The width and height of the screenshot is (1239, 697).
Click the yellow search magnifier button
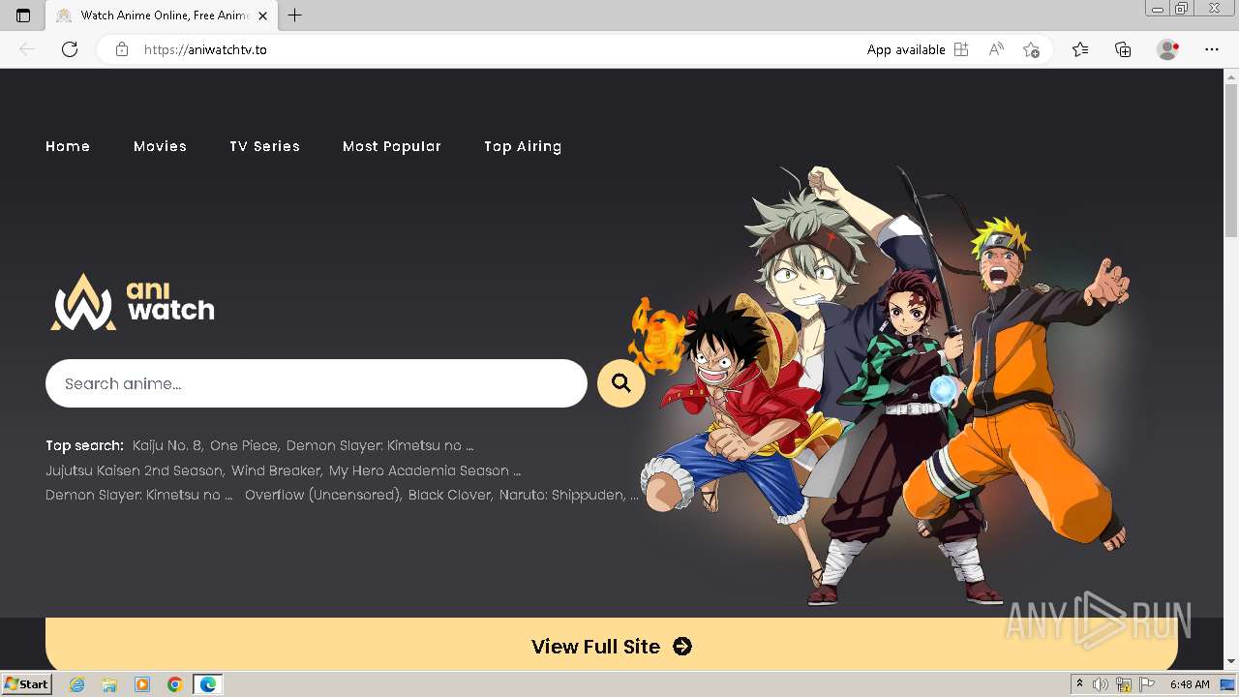coord(621,383)
